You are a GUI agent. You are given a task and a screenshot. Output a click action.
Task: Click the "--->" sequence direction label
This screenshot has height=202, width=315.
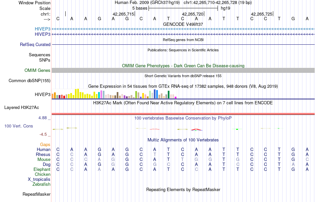47,19
